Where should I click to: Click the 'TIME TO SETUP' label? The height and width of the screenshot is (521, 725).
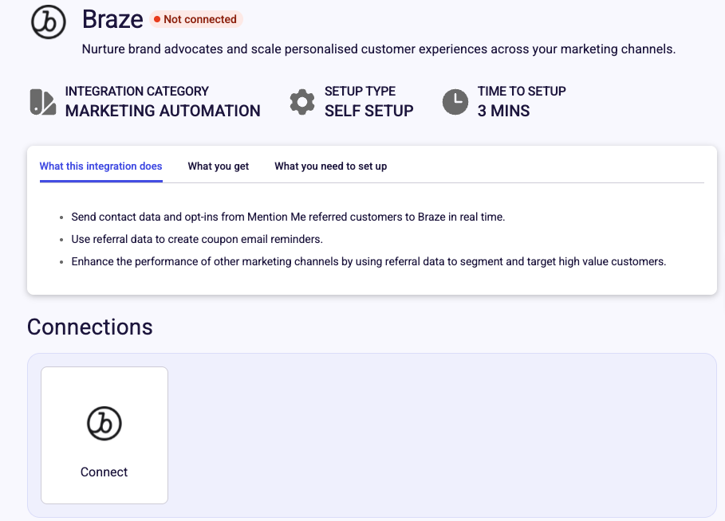click(x=522, y=91)
